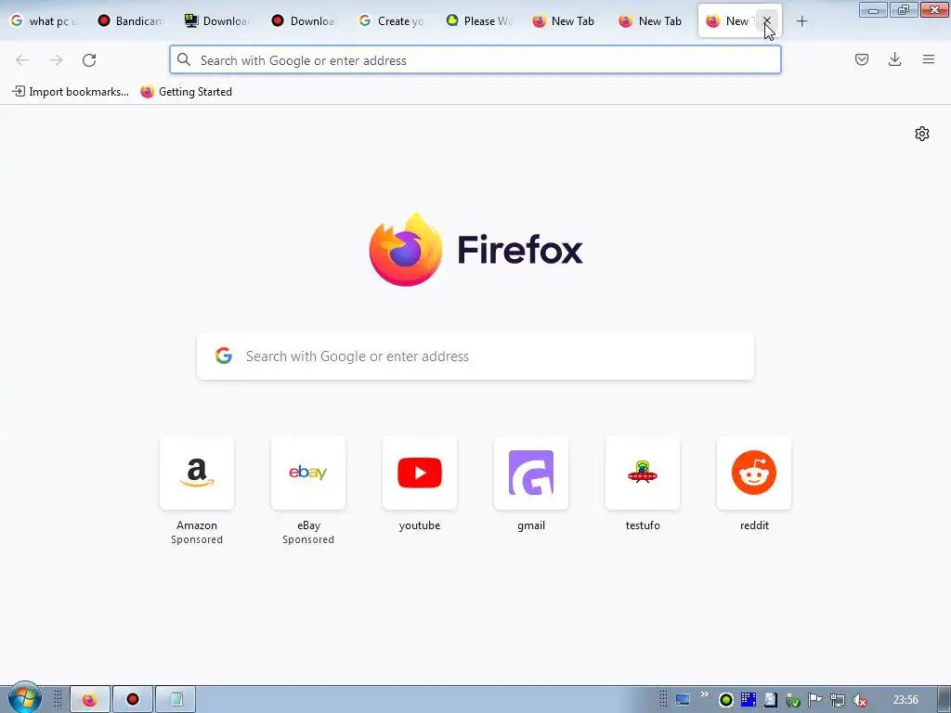Click Safely Remove Hardware tray icon
The image size is (951, 713).
[793, 701]
